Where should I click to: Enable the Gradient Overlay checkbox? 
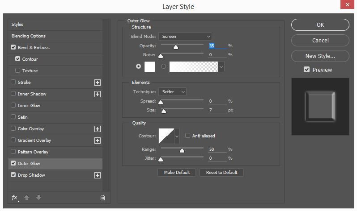coord(13,140)
